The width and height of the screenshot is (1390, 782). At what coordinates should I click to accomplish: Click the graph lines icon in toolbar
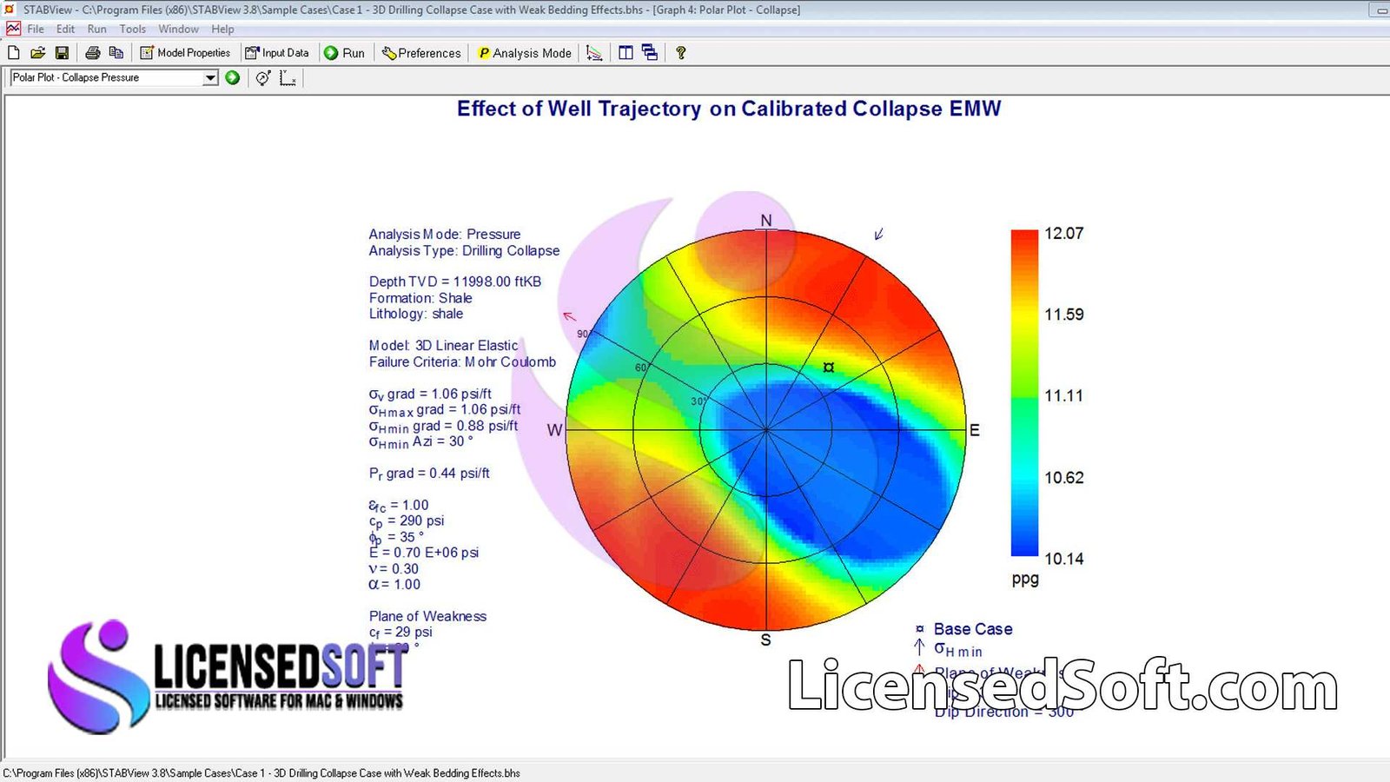pyautogui.click(x=594, y=53)
